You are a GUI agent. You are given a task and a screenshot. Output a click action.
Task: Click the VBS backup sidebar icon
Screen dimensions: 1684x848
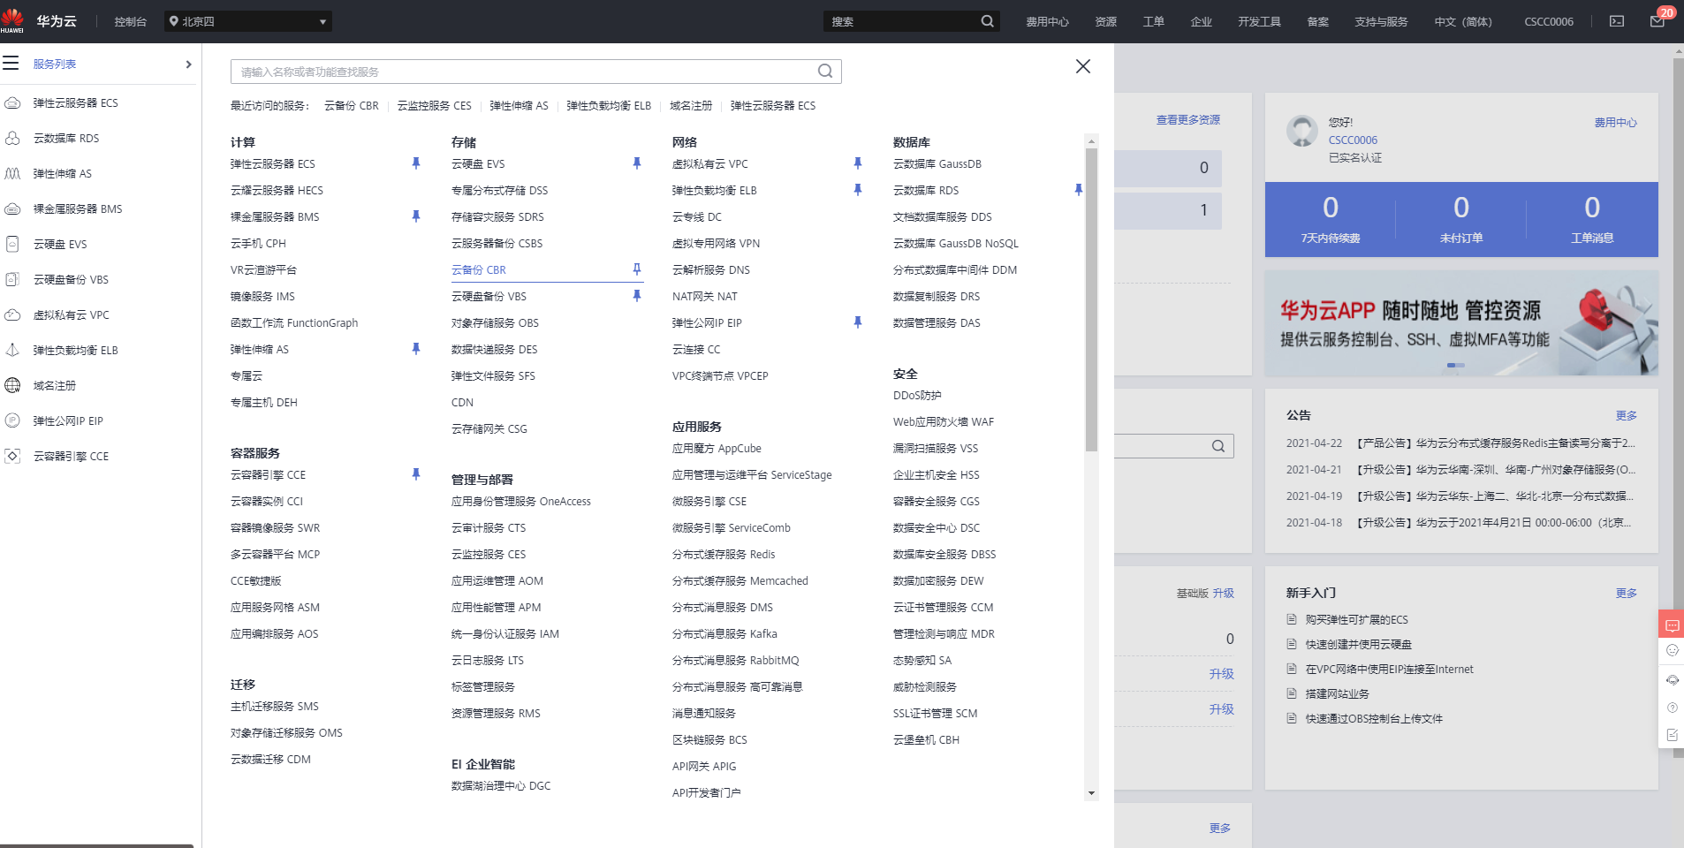[x=12, y=279]
